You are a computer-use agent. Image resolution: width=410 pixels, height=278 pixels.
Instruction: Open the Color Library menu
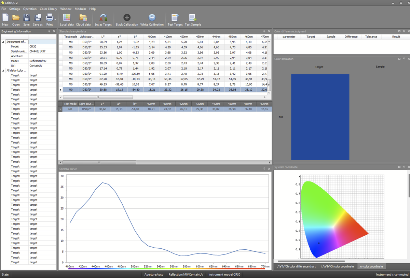pos(48,9)
